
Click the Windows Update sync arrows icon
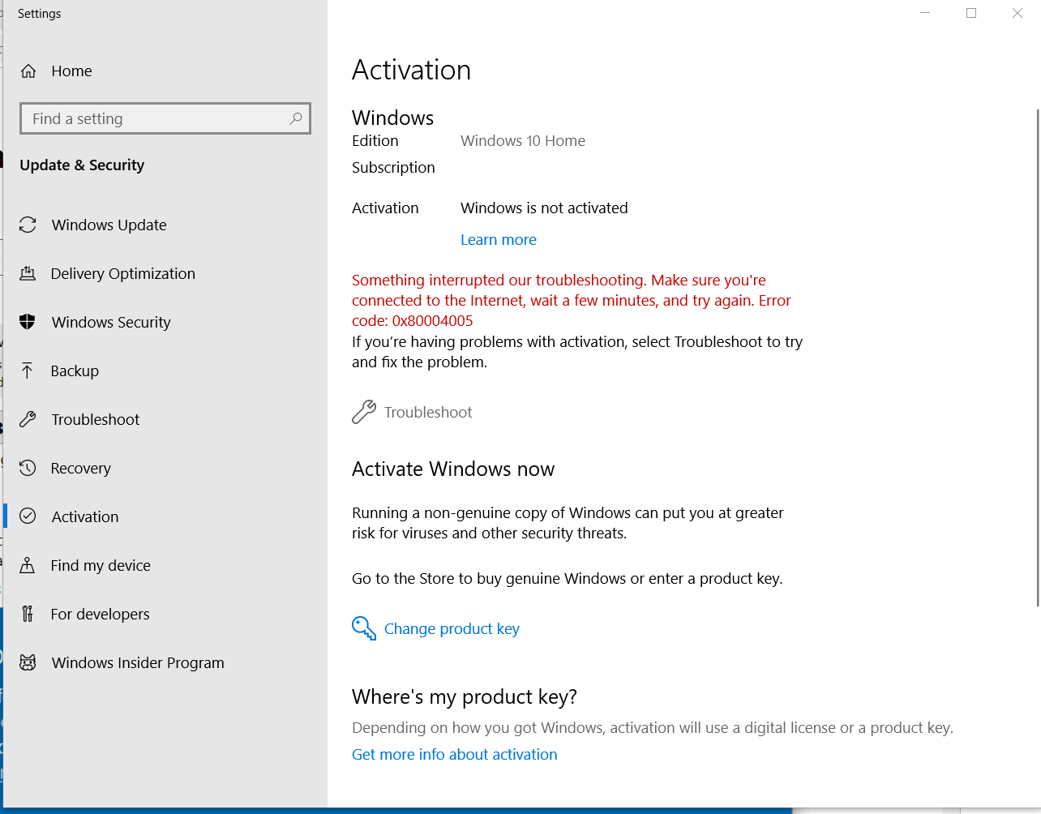click(28, 225)
